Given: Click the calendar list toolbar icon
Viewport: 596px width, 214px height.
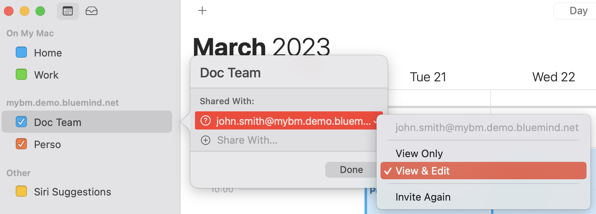Looking at the screenshot, I should (x=68, y=11).
